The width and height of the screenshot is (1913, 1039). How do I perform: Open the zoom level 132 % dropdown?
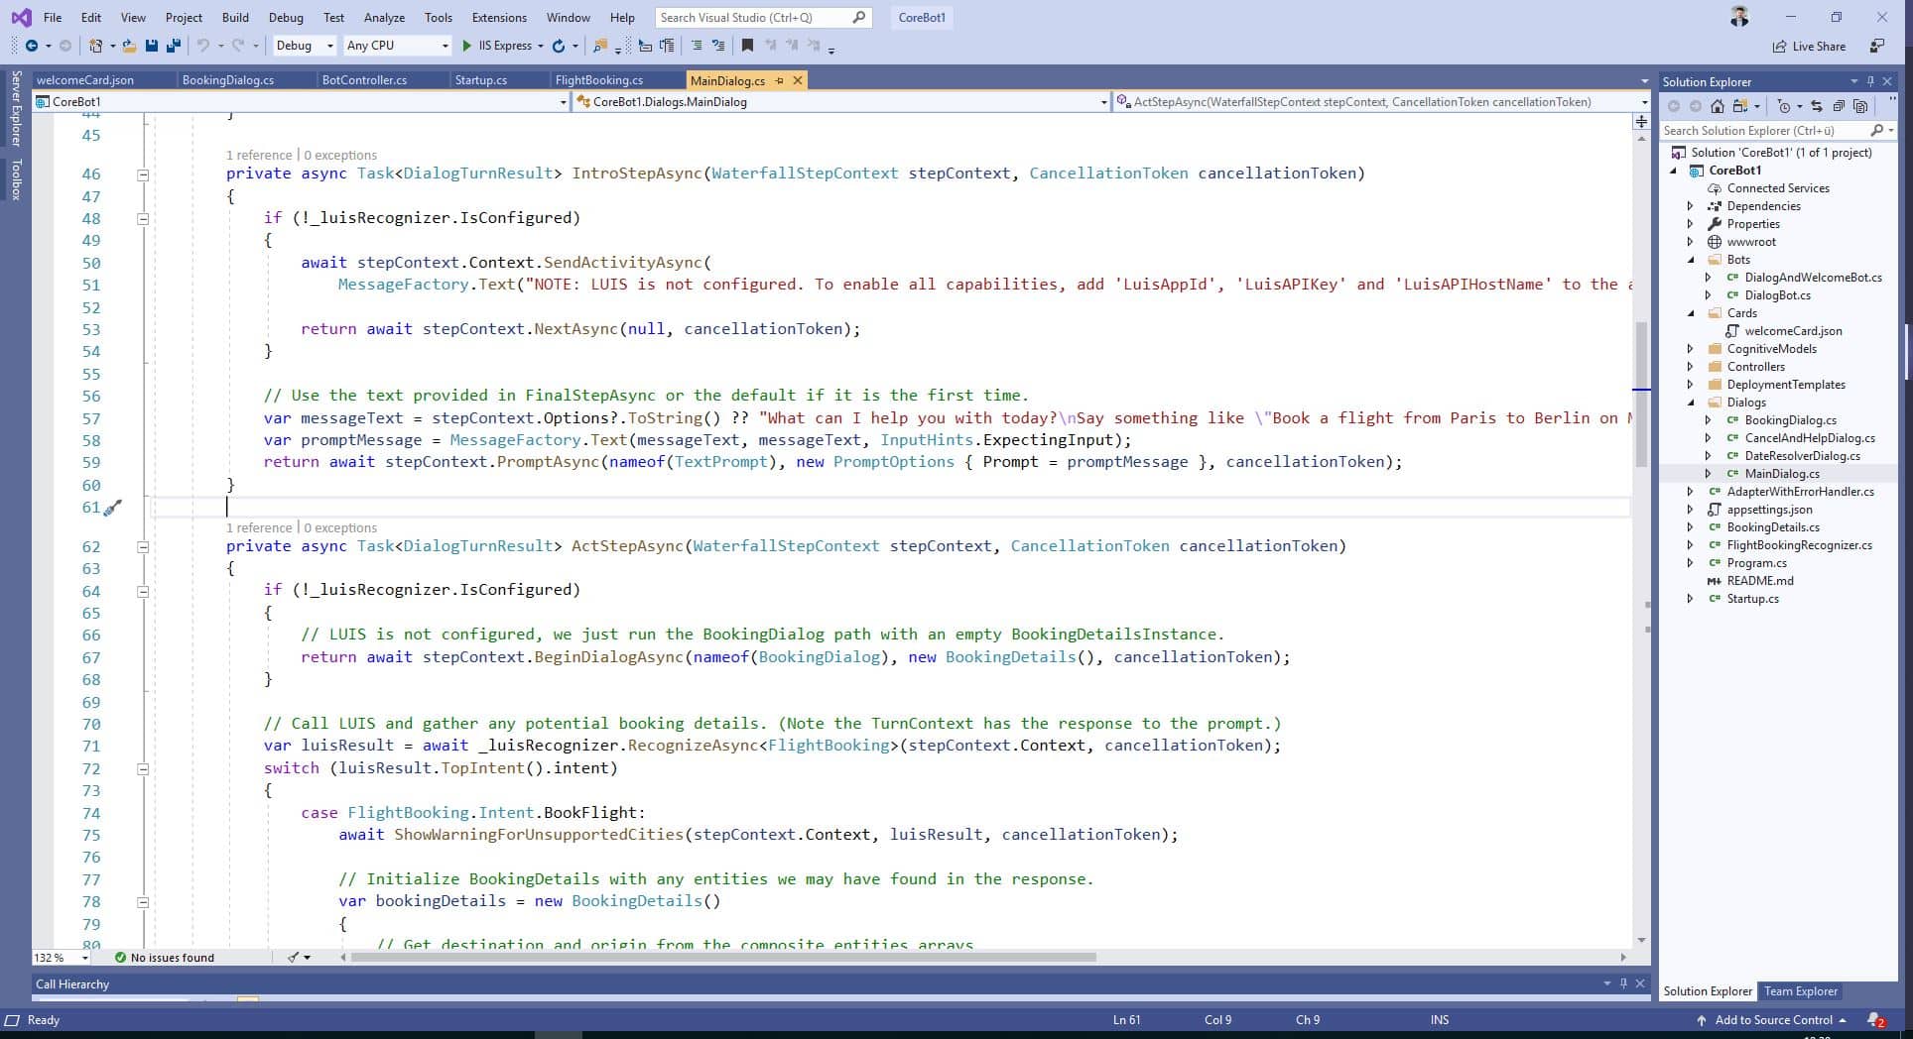62,958
